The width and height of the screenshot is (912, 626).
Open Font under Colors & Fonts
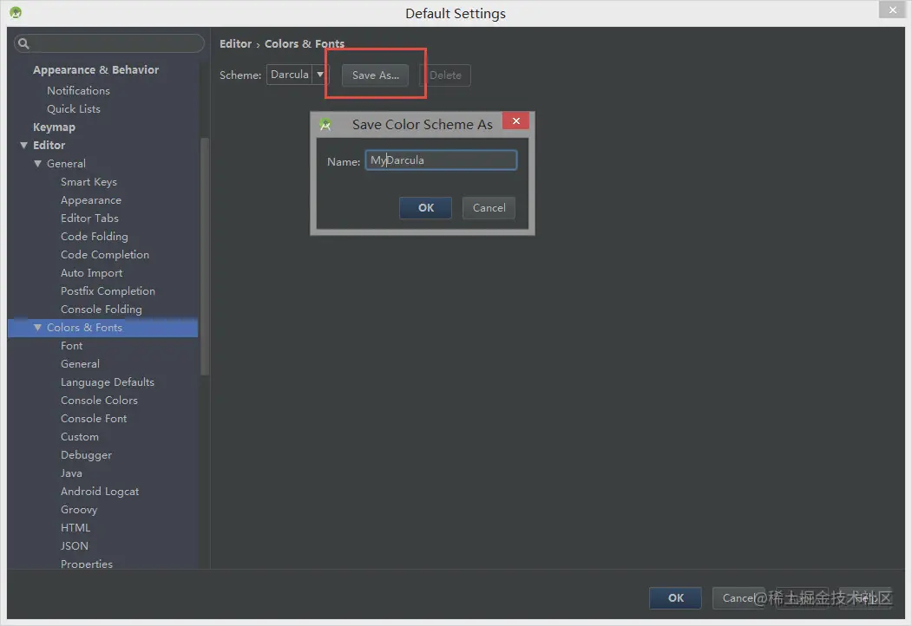click(x=71, y=346)
